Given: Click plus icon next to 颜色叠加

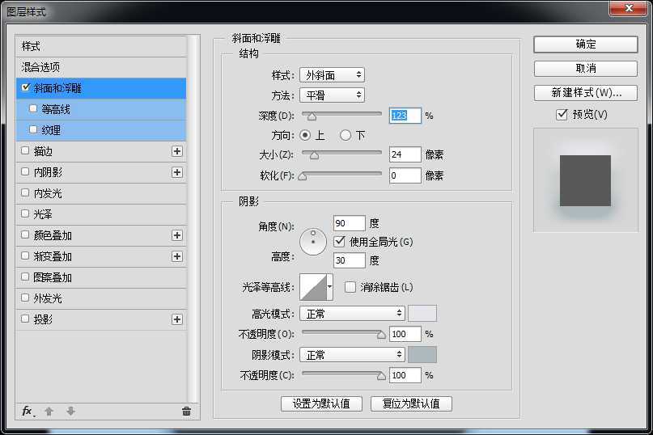Looking at the screenshot, I should click(x=177, y=235).
